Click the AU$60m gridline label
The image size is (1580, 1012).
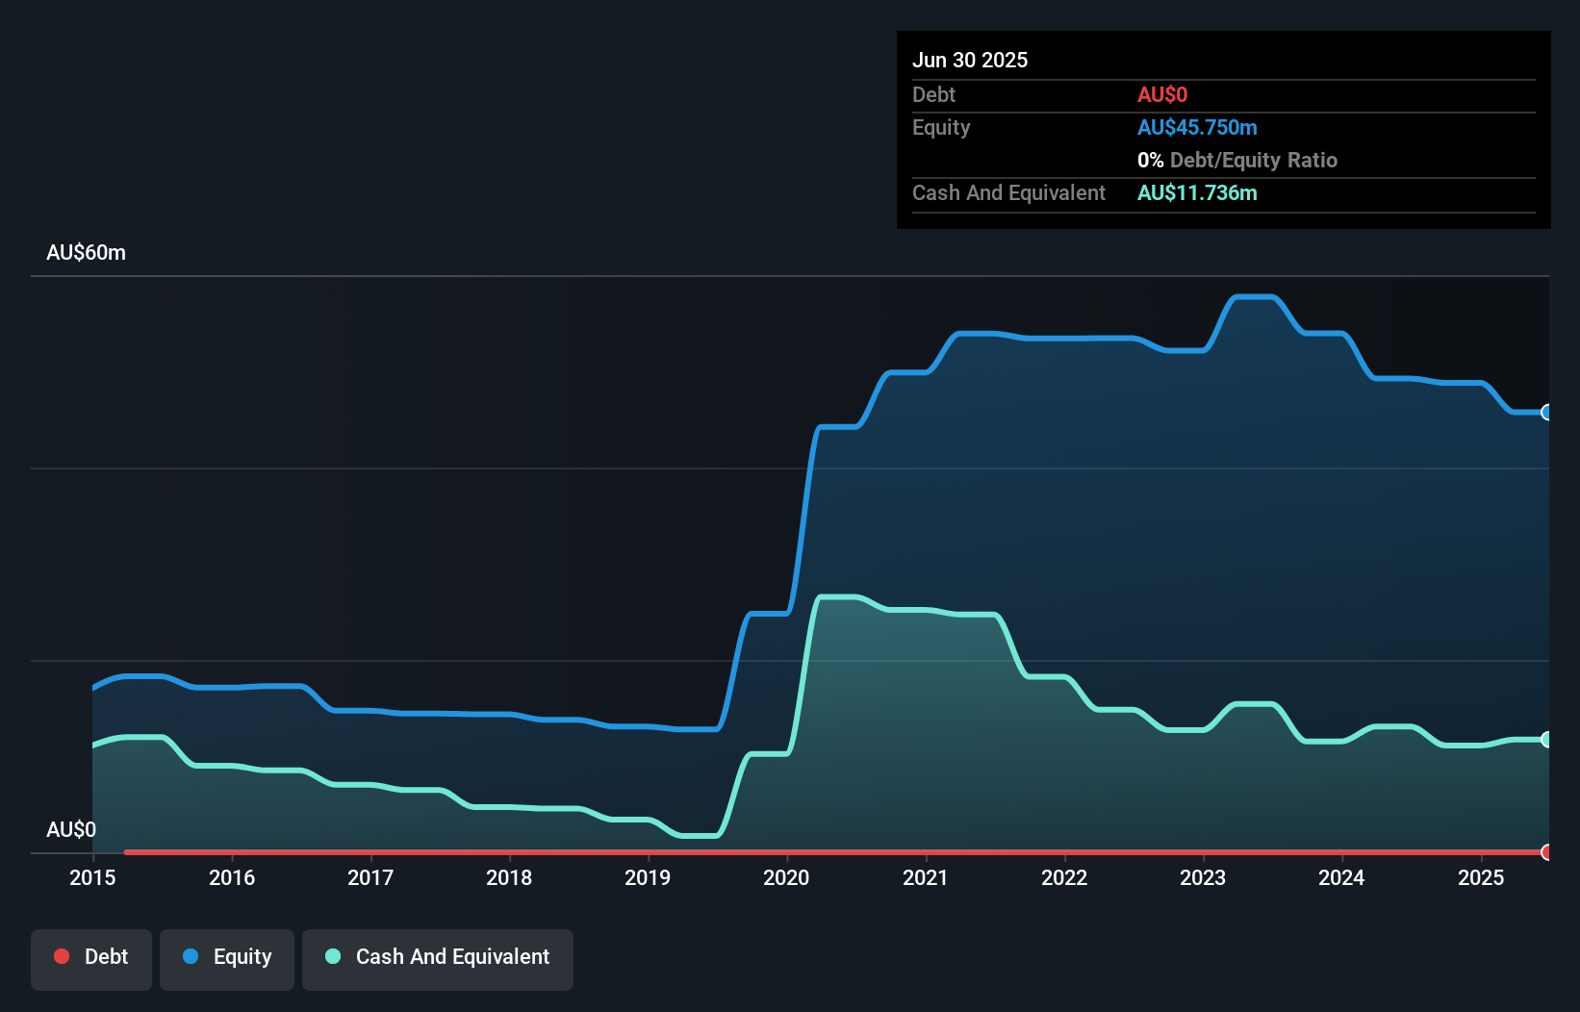click(x=86, y=252)
